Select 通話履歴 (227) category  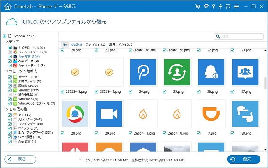tap(29, 90)
